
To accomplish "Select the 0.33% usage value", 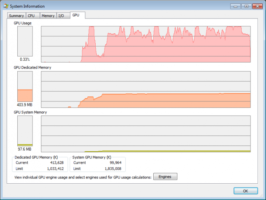I will [25, 59].
